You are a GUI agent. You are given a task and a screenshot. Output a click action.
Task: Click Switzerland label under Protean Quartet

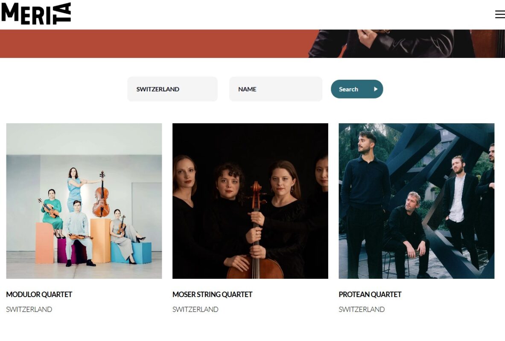click(x=362, y=309)
